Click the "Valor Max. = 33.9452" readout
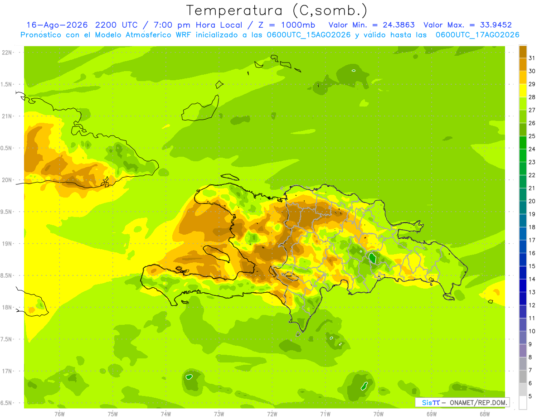544x420 pixels. point(467,25)
